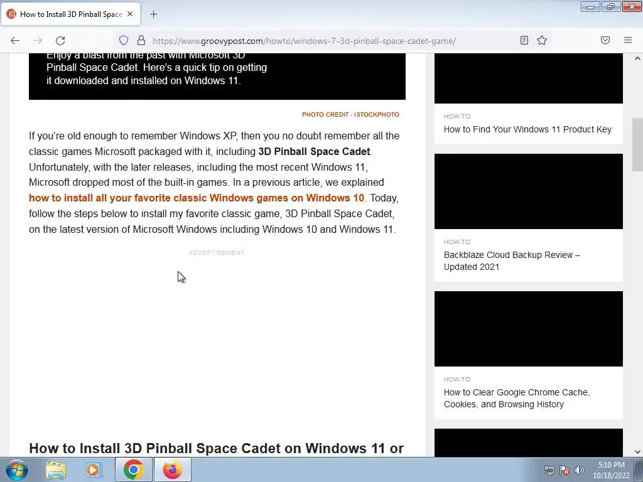Save page to Pocket
643x482 pixels.
(605, 40)
